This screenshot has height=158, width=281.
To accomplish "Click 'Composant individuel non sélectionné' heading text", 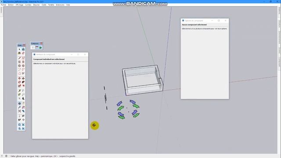I will [x=49, y=59].
